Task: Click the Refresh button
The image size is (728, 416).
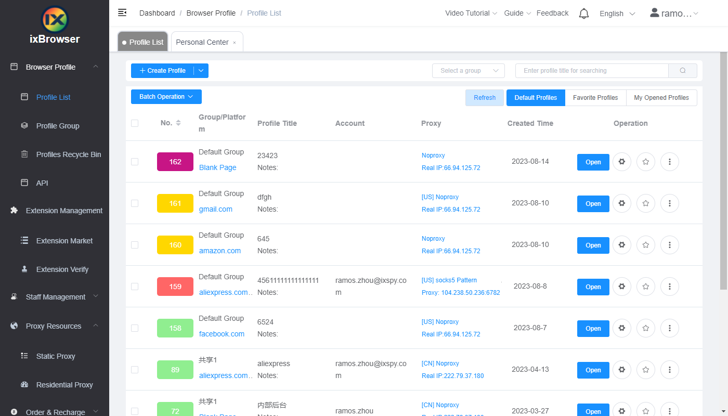Action: (x=484, y=97)
